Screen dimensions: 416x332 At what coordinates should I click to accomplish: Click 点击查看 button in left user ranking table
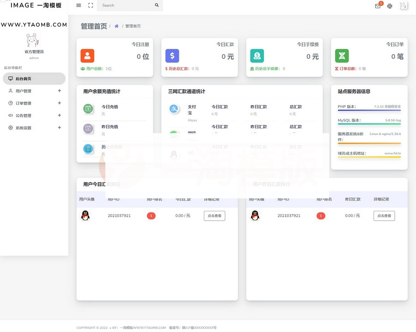pos(214,215)
